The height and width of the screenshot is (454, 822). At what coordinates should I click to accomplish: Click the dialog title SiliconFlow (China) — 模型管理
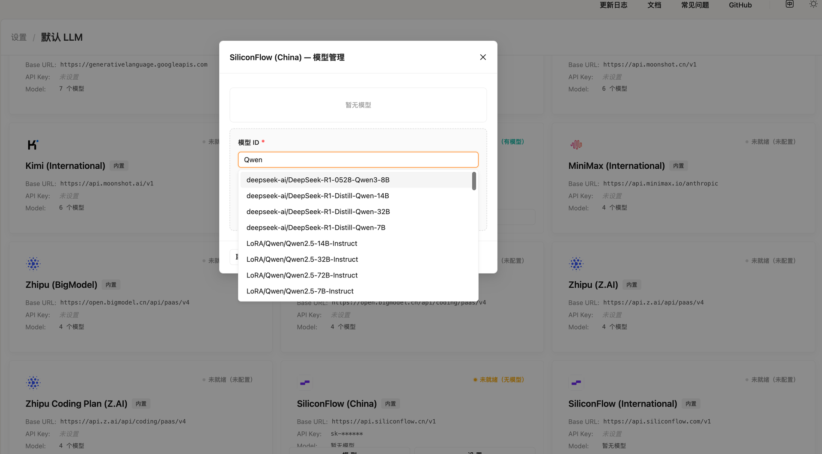287,57
